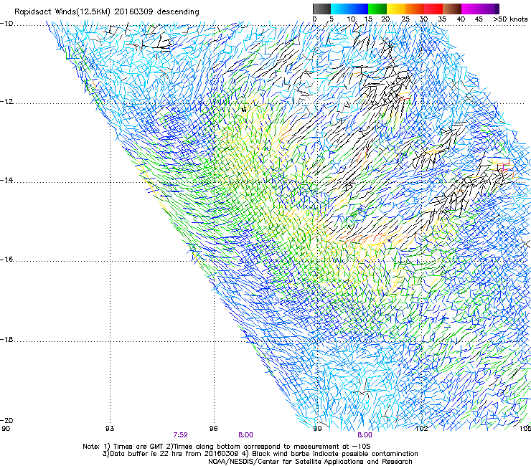Click the dark purple 45-50 knots legend segment

pyautogui.click(x=489, y=9)
